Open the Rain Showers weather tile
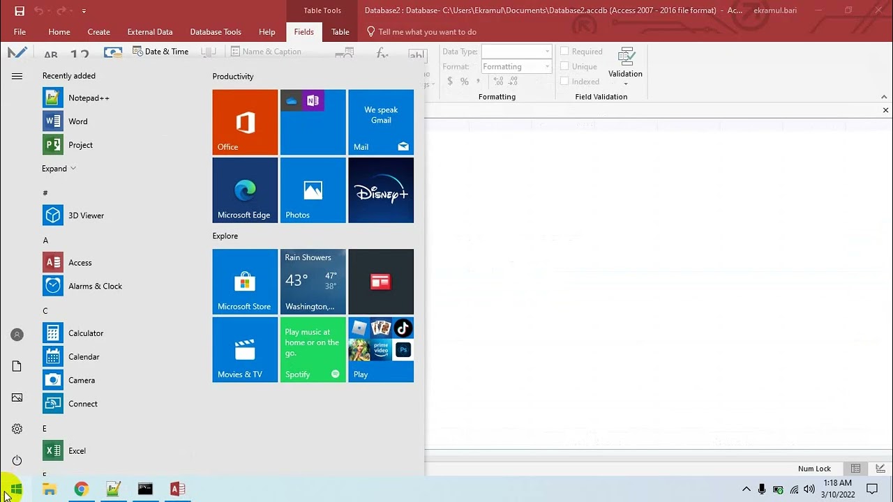This screenshot has height=502, width=893. pos(313,282)
